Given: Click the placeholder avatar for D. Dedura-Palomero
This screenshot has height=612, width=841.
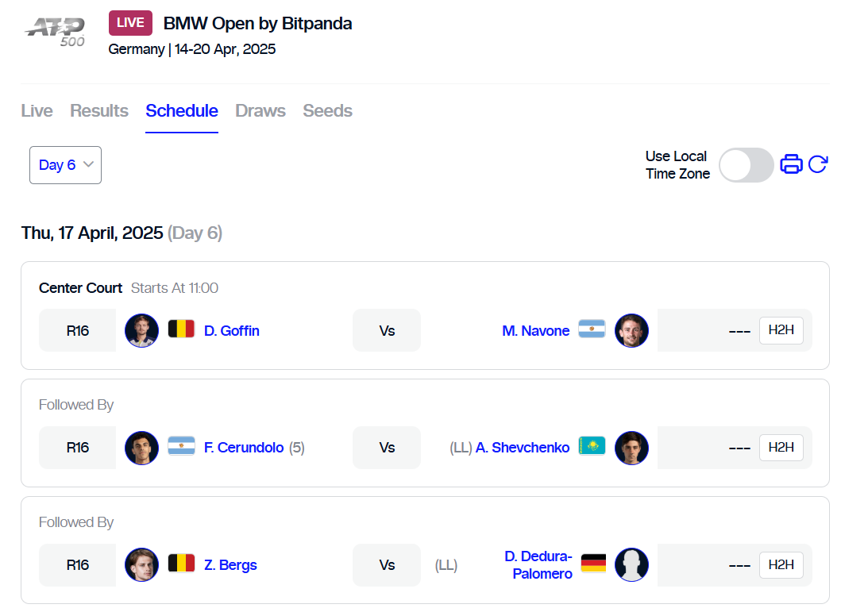Looking at the screenshot, I should (631, 565).
